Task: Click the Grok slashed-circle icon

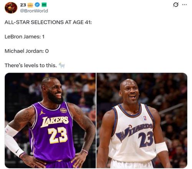Action: [x=175, y=5]
